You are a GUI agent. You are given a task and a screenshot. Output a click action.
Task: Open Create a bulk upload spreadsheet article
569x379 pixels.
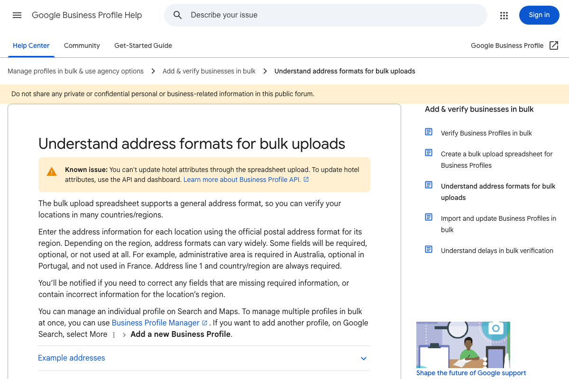[497, 160]
